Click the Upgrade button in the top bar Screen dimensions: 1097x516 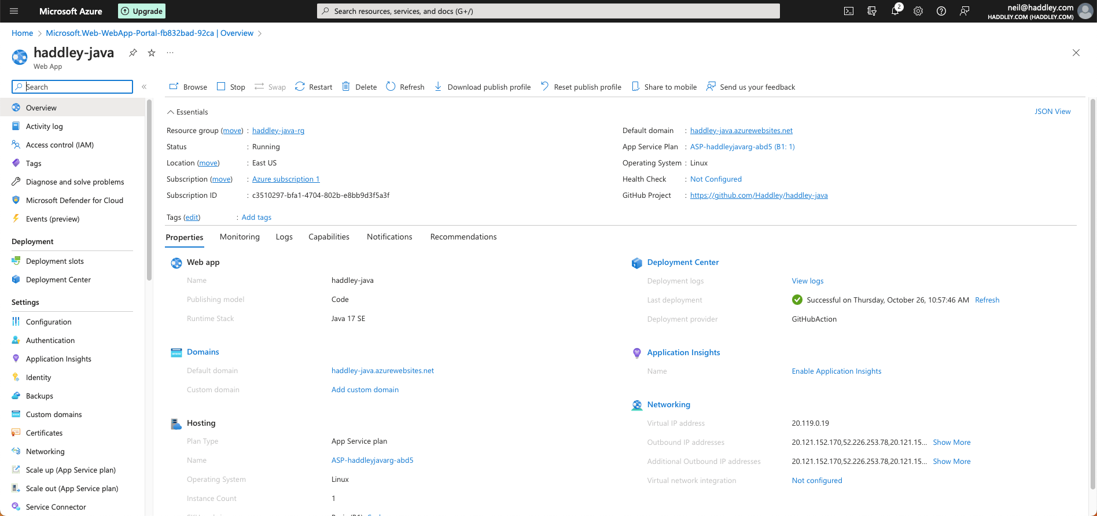142,11
